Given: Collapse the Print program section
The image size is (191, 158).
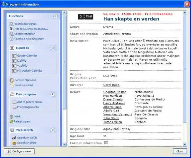Looking at the screenshot, I should 53,94.
